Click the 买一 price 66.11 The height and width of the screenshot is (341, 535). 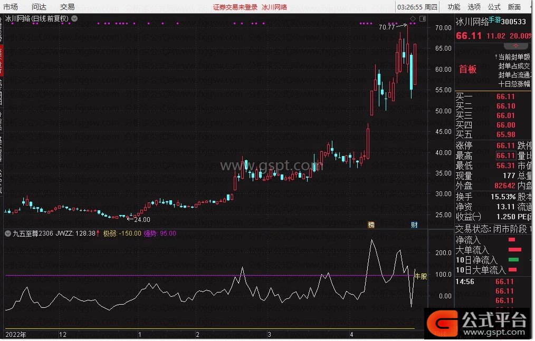(x=505, y=96)
